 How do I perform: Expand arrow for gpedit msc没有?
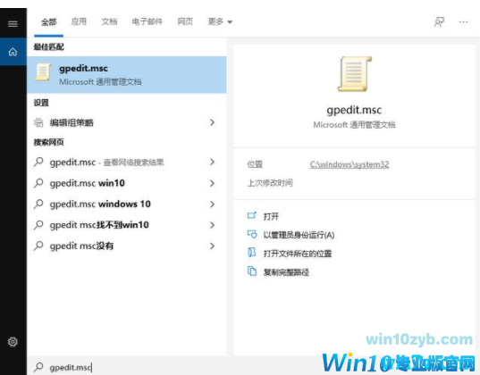(x=212, y=246)
